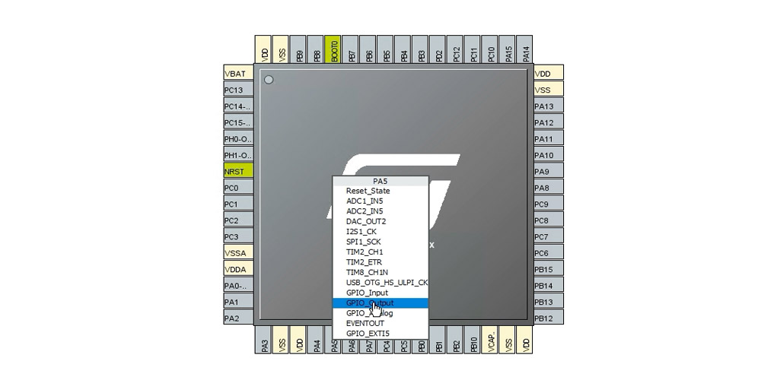
Task: Click the PH0-O.. pin
Action: [238, 138]
